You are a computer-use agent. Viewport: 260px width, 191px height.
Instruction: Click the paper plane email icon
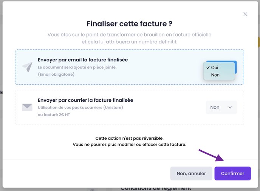click(x=27, y=67)
